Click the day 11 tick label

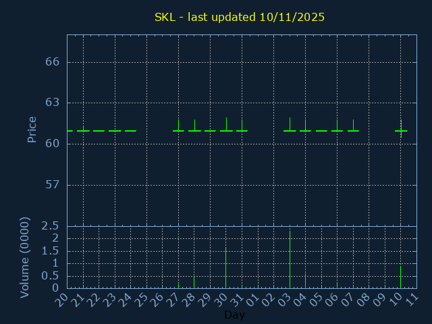click(x=412, y=300)
